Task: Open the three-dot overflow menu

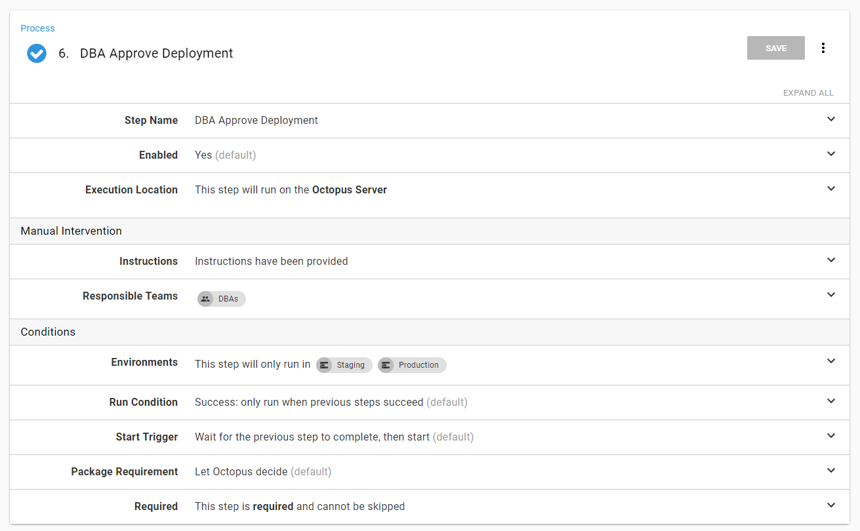Action: [823, 48]
